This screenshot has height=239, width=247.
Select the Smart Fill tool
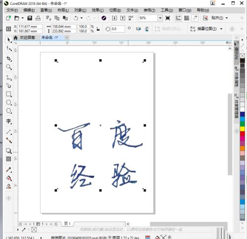coord(8,187)
